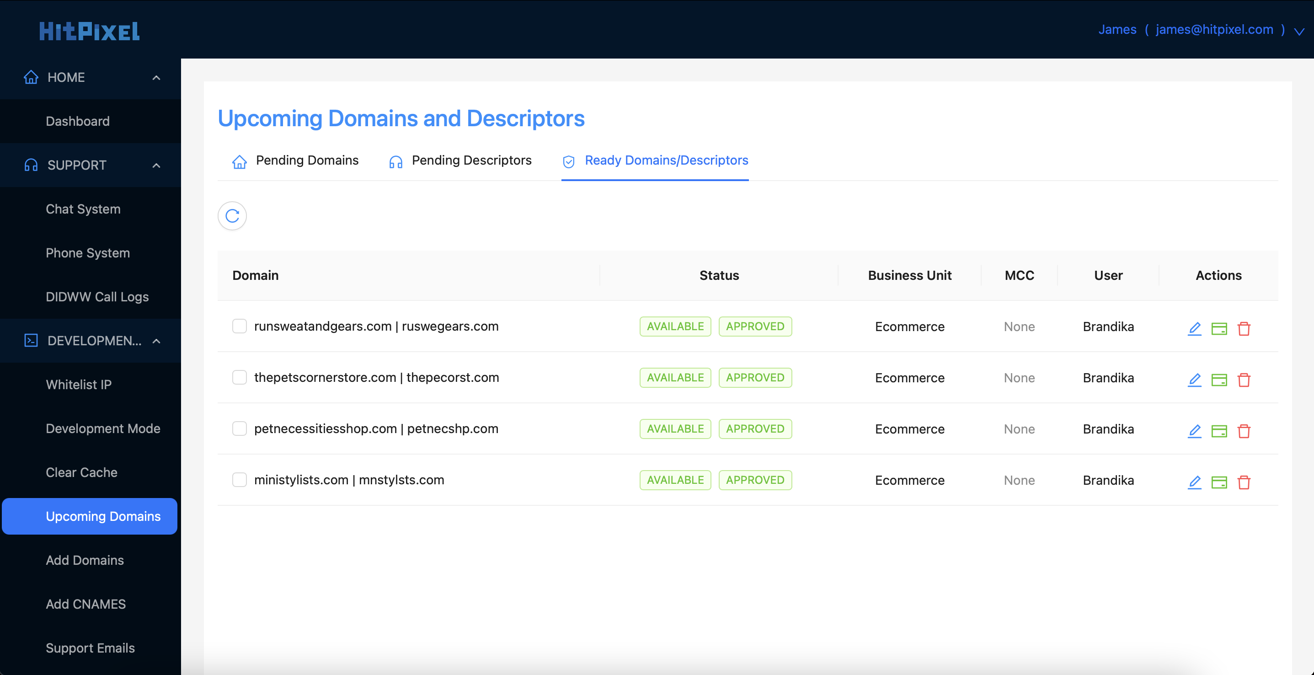Viewport: 1314px width, 675px height.
Task: Toggle the checkbox for ministylists.com row
Action: click(239, 480)
